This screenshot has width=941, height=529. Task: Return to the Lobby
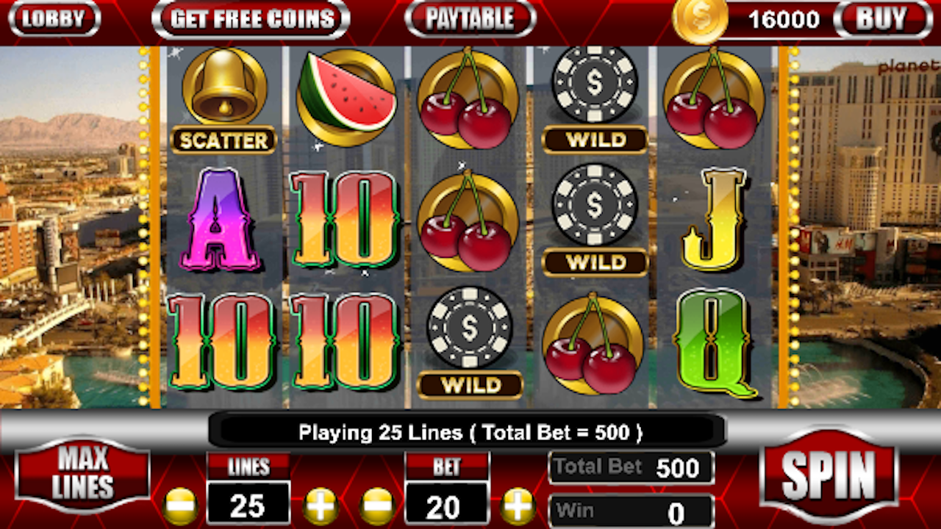click(x=54, y=19)
